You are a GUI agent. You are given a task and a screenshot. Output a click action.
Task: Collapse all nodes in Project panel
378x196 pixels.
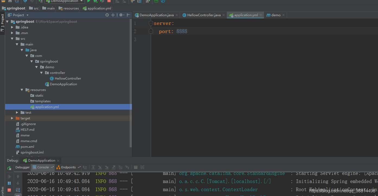point(113,15)
